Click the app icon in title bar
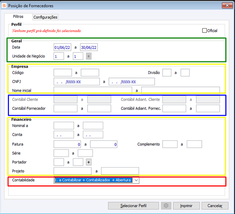Viewport: 235px width, 214px height. (4, 6)
